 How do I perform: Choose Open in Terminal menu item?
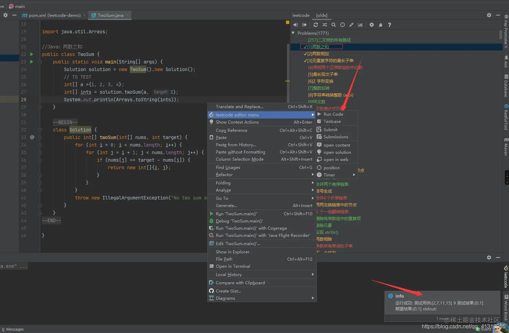[262, 266]
